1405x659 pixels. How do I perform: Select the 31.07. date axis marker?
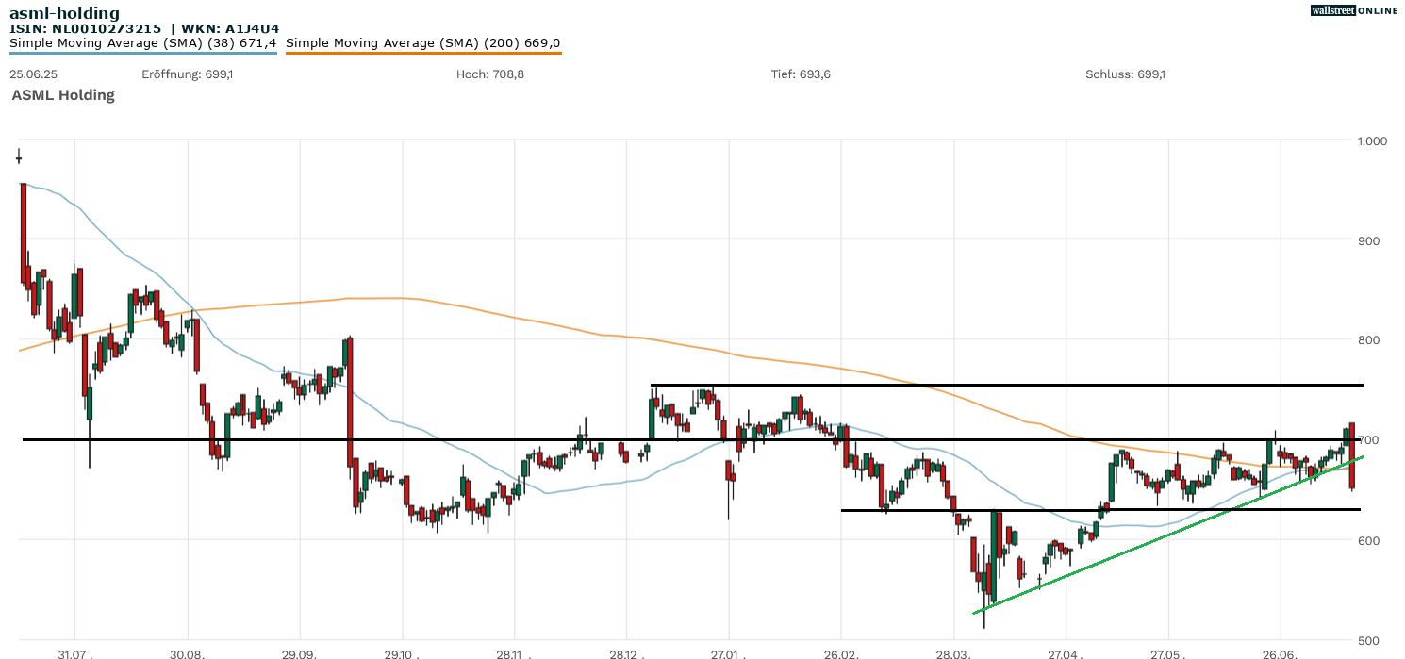tap(74, 652)
